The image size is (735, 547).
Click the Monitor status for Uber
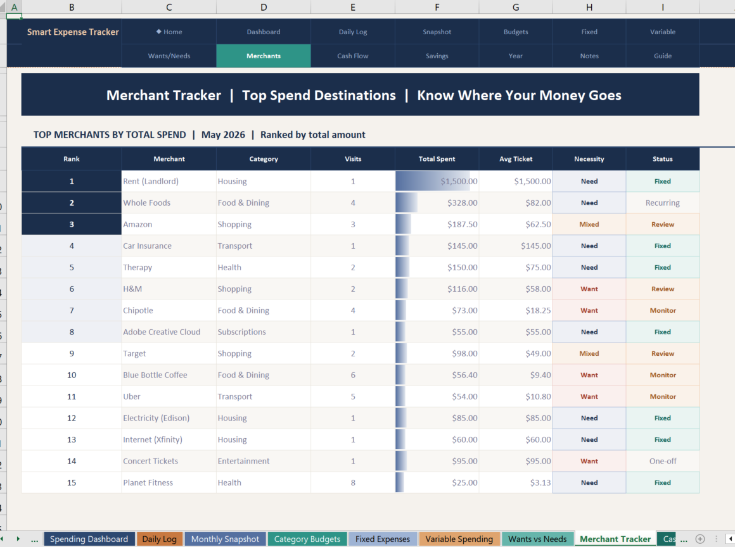pos(663,397)
